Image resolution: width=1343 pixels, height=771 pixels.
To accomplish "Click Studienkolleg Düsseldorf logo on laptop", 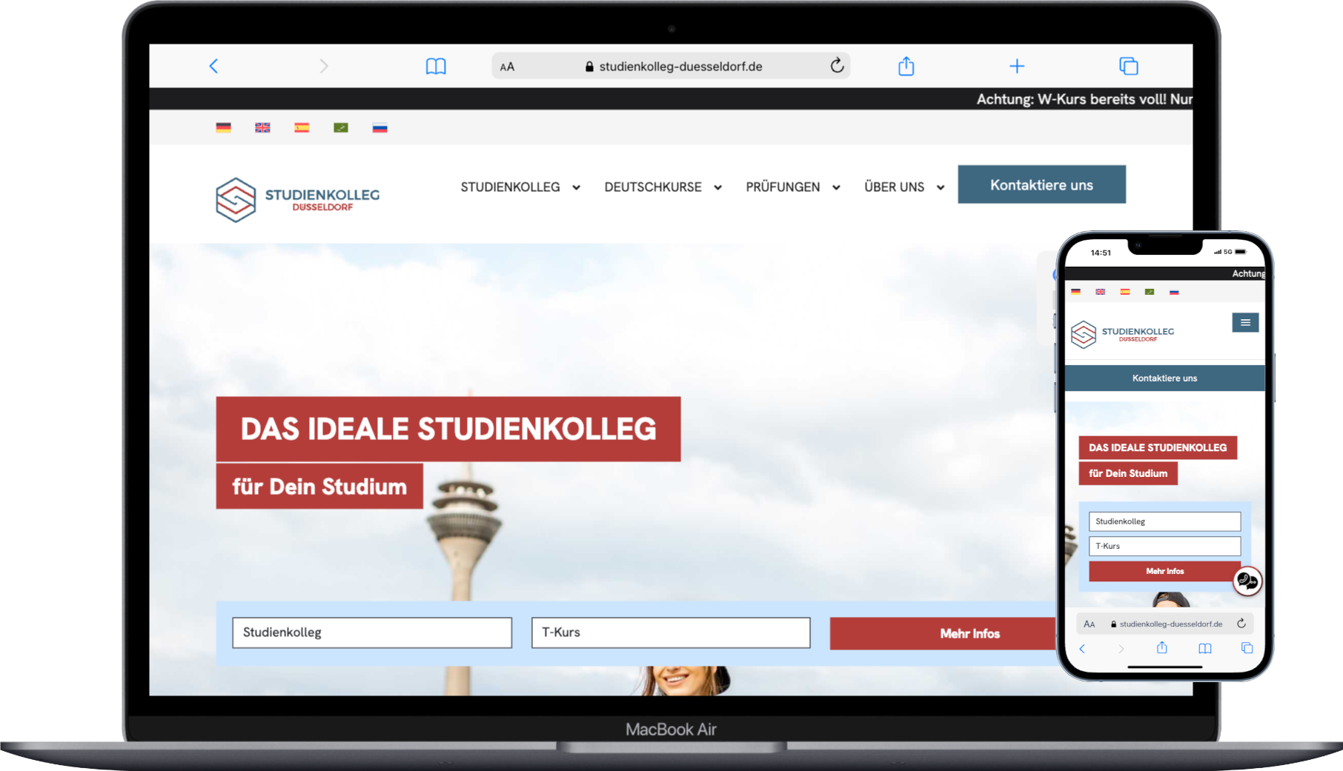I will coord(297,199).
